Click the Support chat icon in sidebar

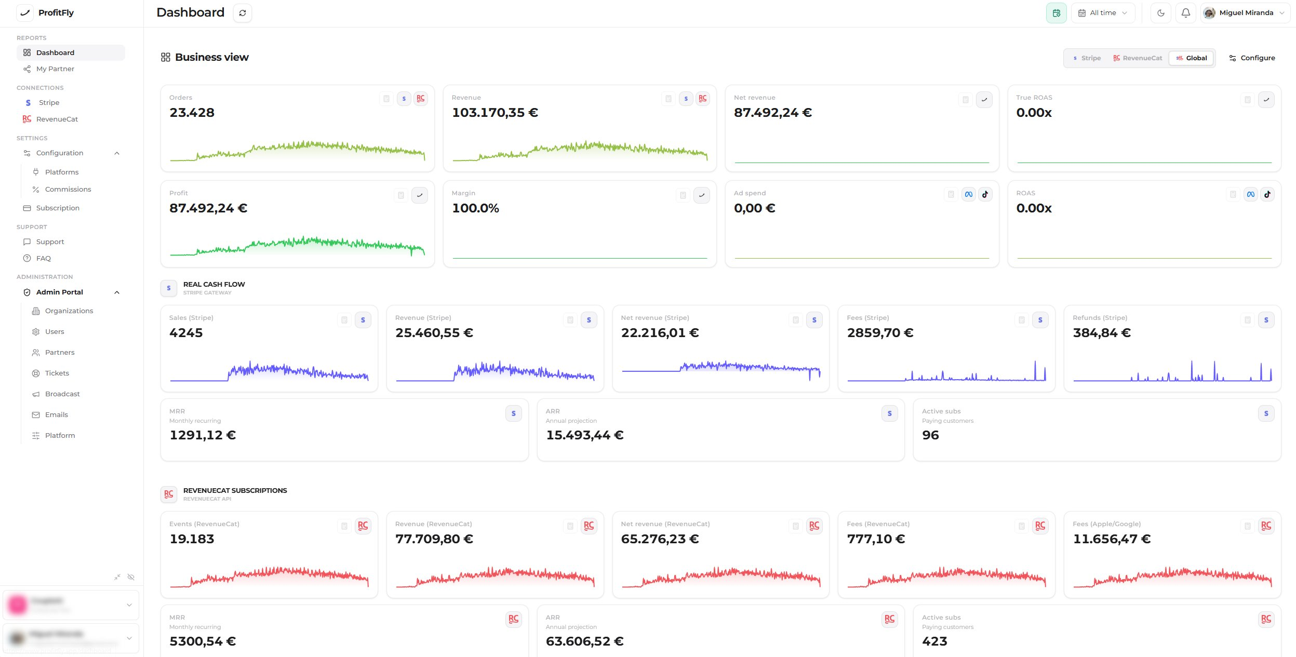click(27, 242)
